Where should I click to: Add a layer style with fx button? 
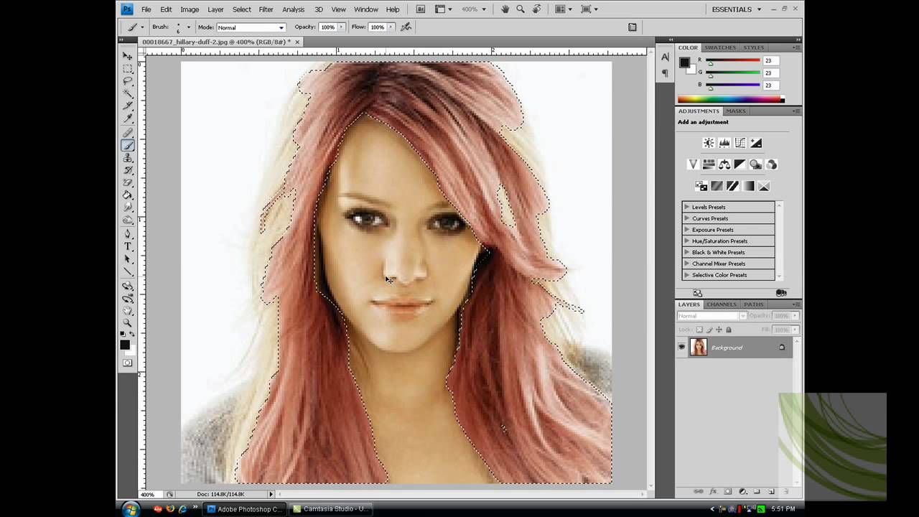(x=713, y=492)
